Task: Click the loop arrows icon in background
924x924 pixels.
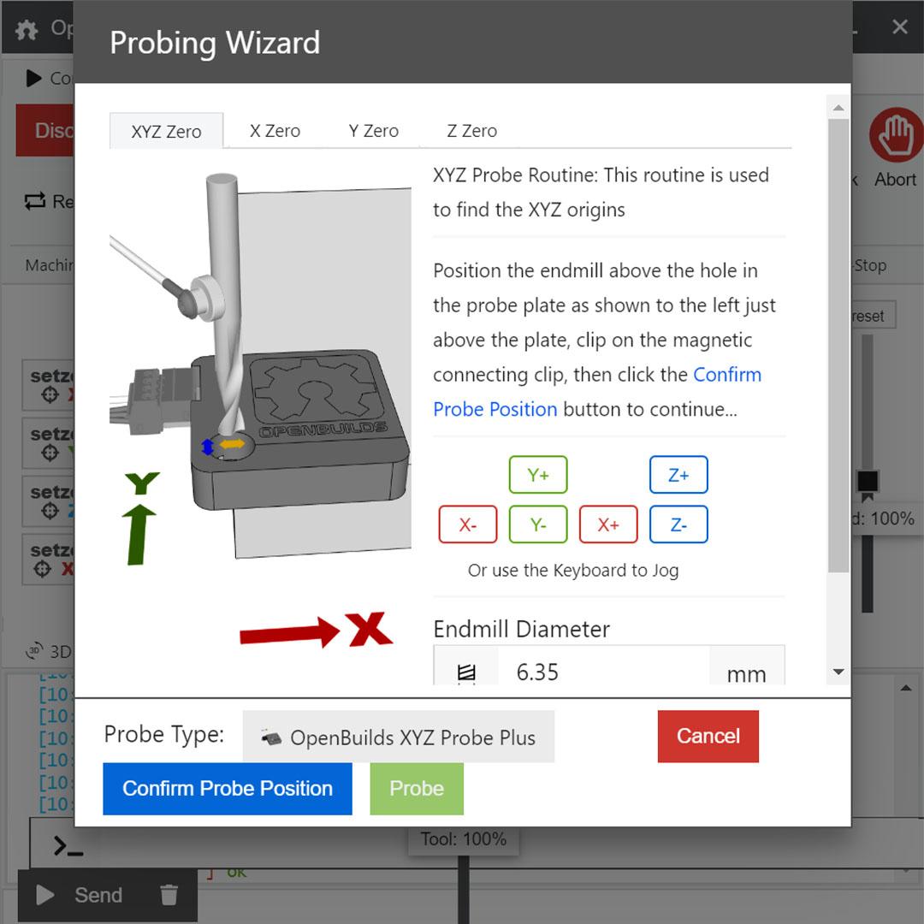Action: point(35,201)
